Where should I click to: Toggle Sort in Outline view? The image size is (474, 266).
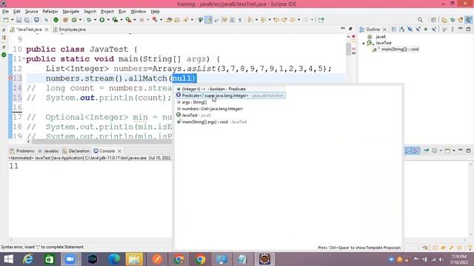(x=401, y=30)
